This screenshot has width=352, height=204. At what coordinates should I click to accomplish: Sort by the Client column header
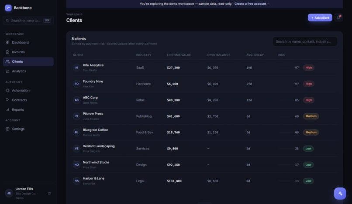pos(78,55)
